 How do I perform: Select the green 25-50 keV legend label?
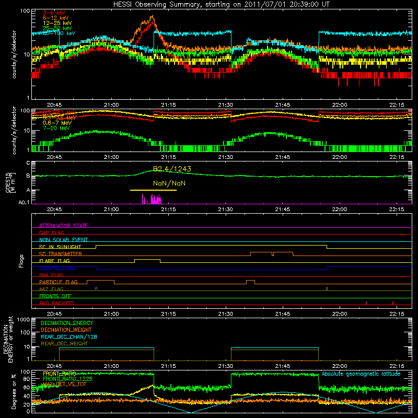point(57,28)
